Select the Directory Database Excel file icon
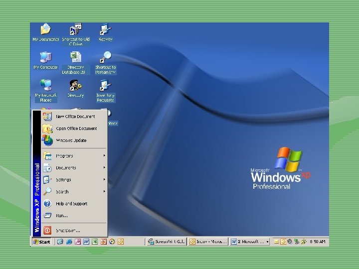 (76, 63)
